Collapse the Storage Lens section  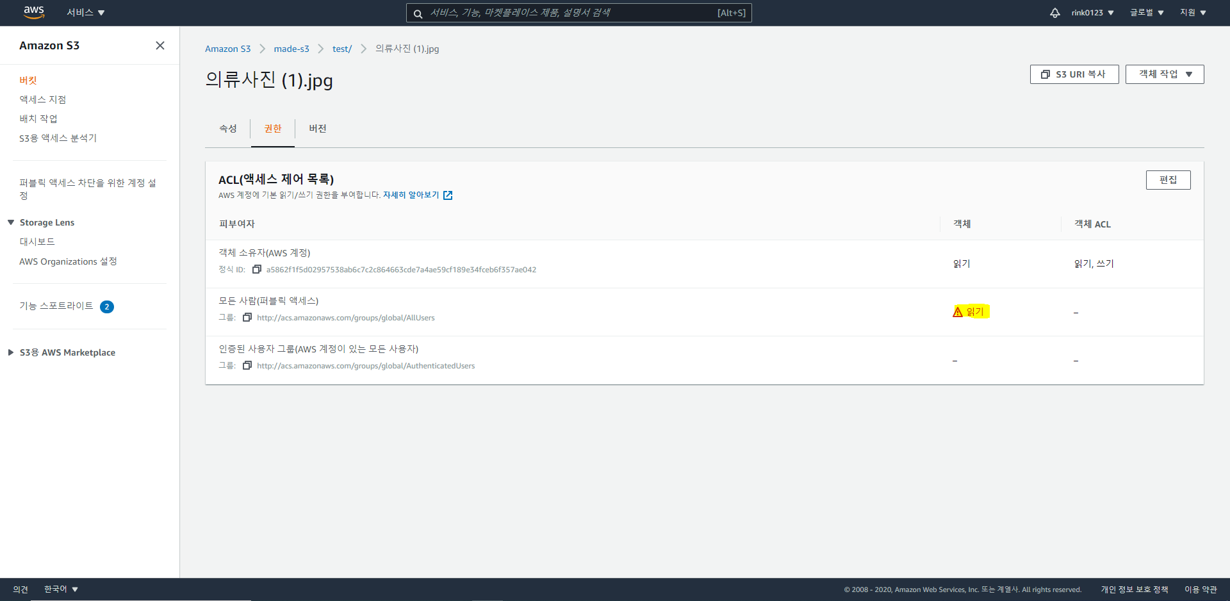pos(11,222)
